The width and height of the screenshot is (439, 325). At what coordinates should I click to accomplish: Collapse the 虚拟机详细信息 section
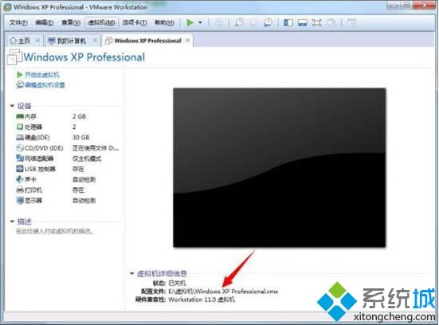(x=132, y=273)
